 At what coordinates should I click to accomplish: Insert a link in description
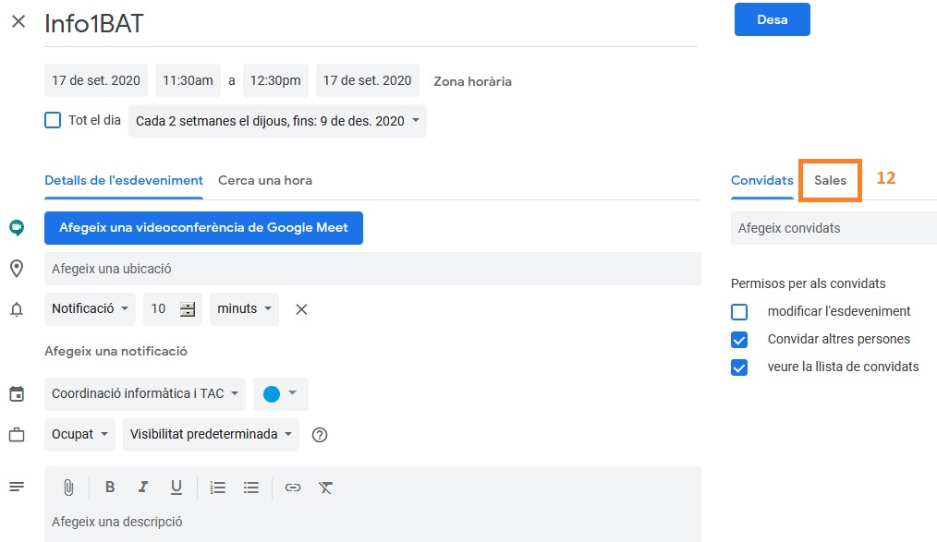pos(293,488)
